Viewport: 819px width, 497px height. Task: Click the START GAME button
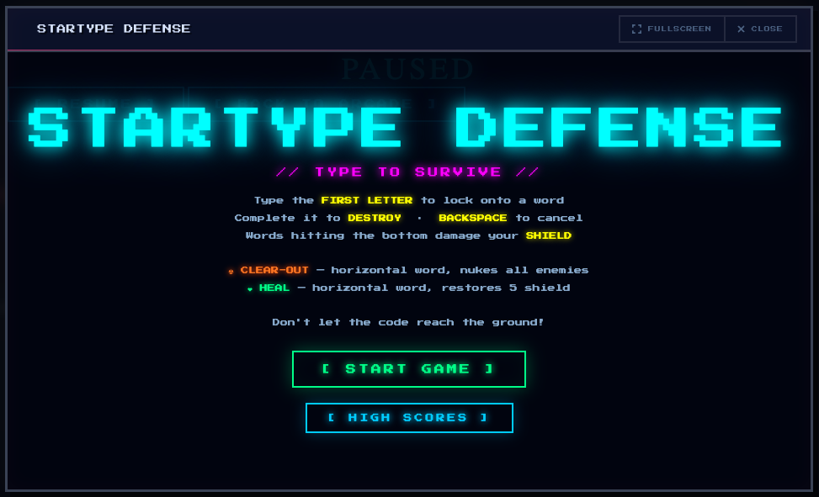(x=409, y=369)
